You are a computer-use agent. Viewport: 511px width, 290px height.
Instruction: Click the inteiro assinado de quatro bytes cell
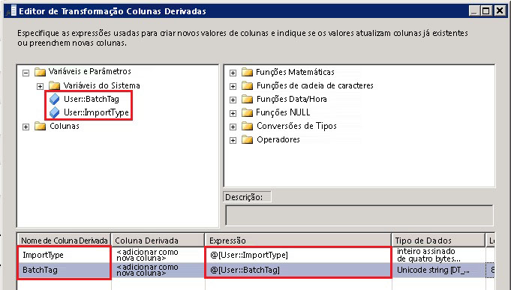tap(439, 255)
